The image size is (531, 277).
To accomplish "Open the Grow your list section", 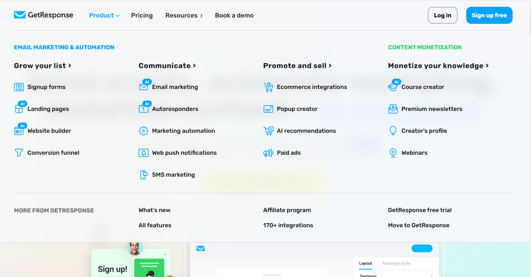I will (x=43, y=66).
